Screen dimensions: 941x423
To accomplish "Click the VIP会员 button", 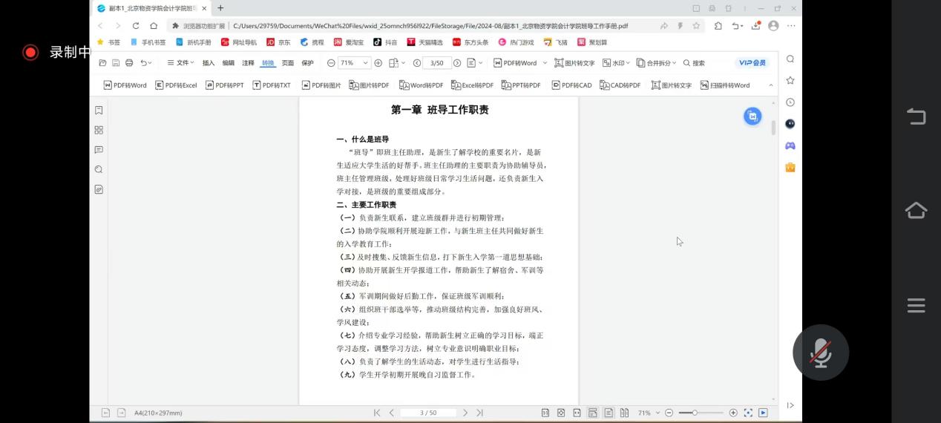I will [752, 63].
